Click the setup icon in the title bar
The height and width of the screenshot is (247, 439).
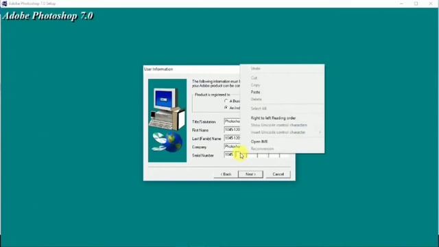[4, 3]
